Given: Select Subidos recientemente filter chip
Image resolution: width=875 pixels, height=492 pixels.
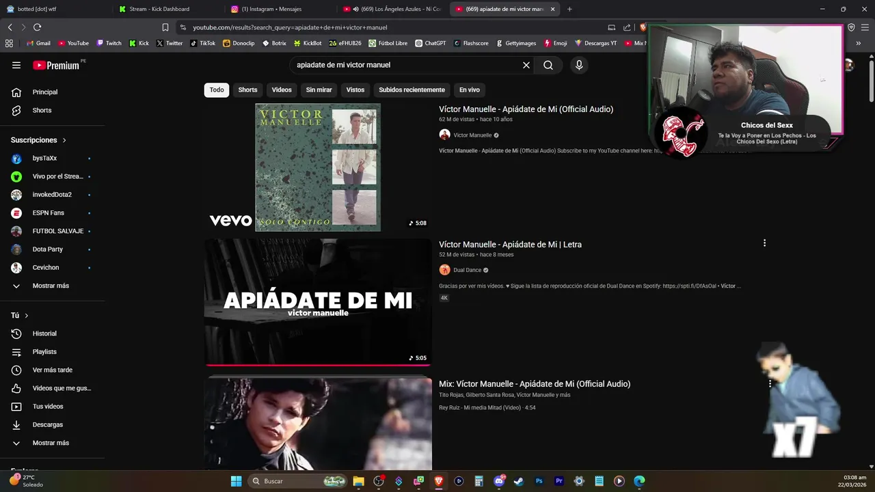Looking at the screenshot, I should (x=412, y=90).
